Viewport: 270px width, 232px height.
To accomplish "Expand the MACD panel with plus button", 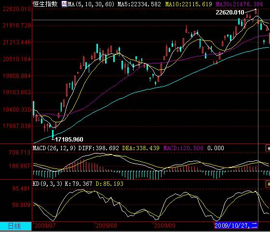I will tap(268, 148).
